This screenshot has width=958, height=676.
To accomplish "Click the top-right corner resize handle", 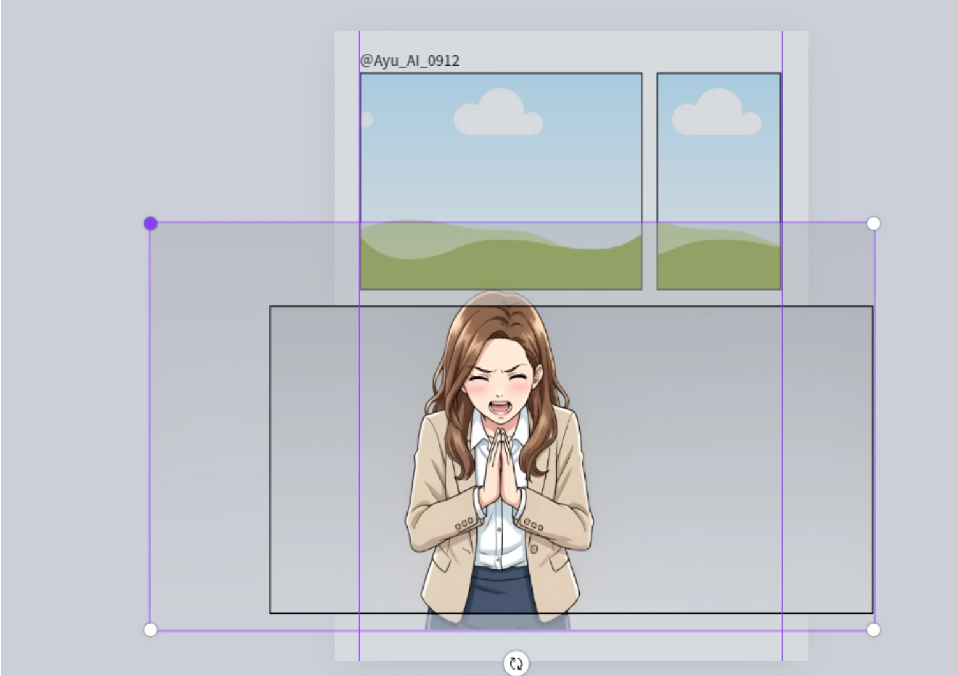I will pos(873,223).
